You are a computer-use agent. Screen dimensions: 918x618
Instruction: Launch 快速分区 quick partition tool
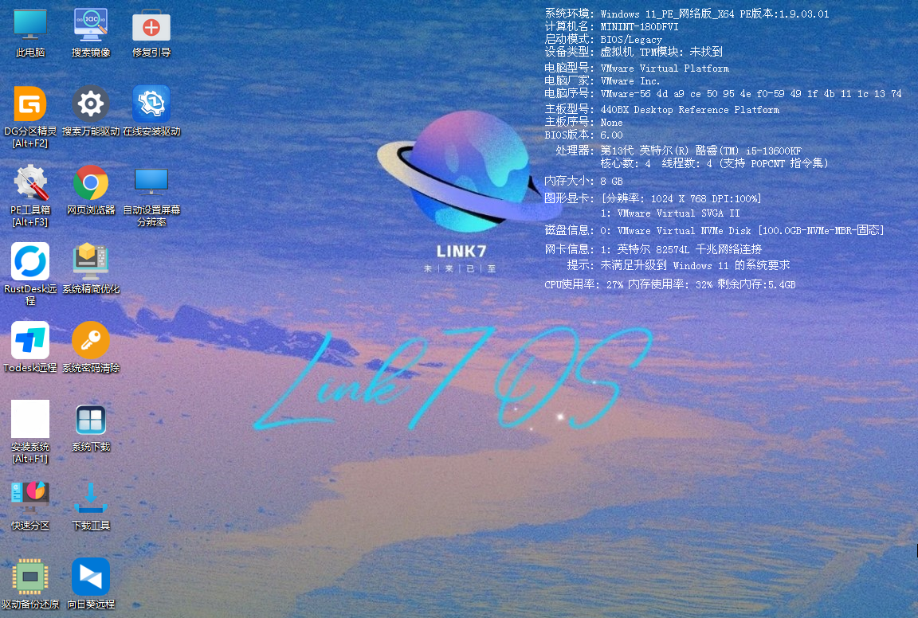point(30,499)
